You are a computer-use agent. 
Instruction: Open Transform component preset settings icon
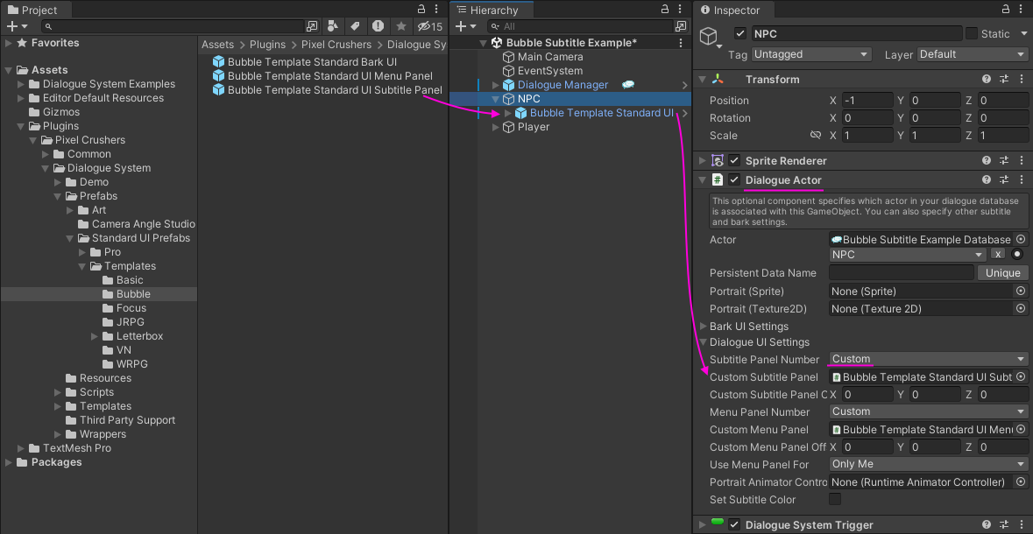tap(1004, 79)
